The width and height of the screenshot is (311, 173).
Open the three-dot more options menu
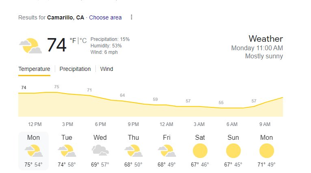[x=131, y=17]
